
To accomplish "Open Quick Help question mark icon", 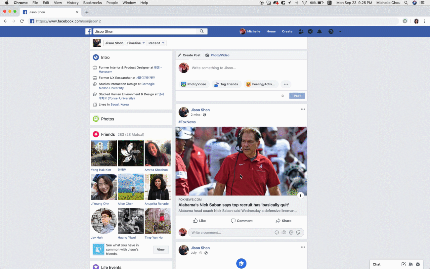I will pyautogui.click(x=331, y=31).
